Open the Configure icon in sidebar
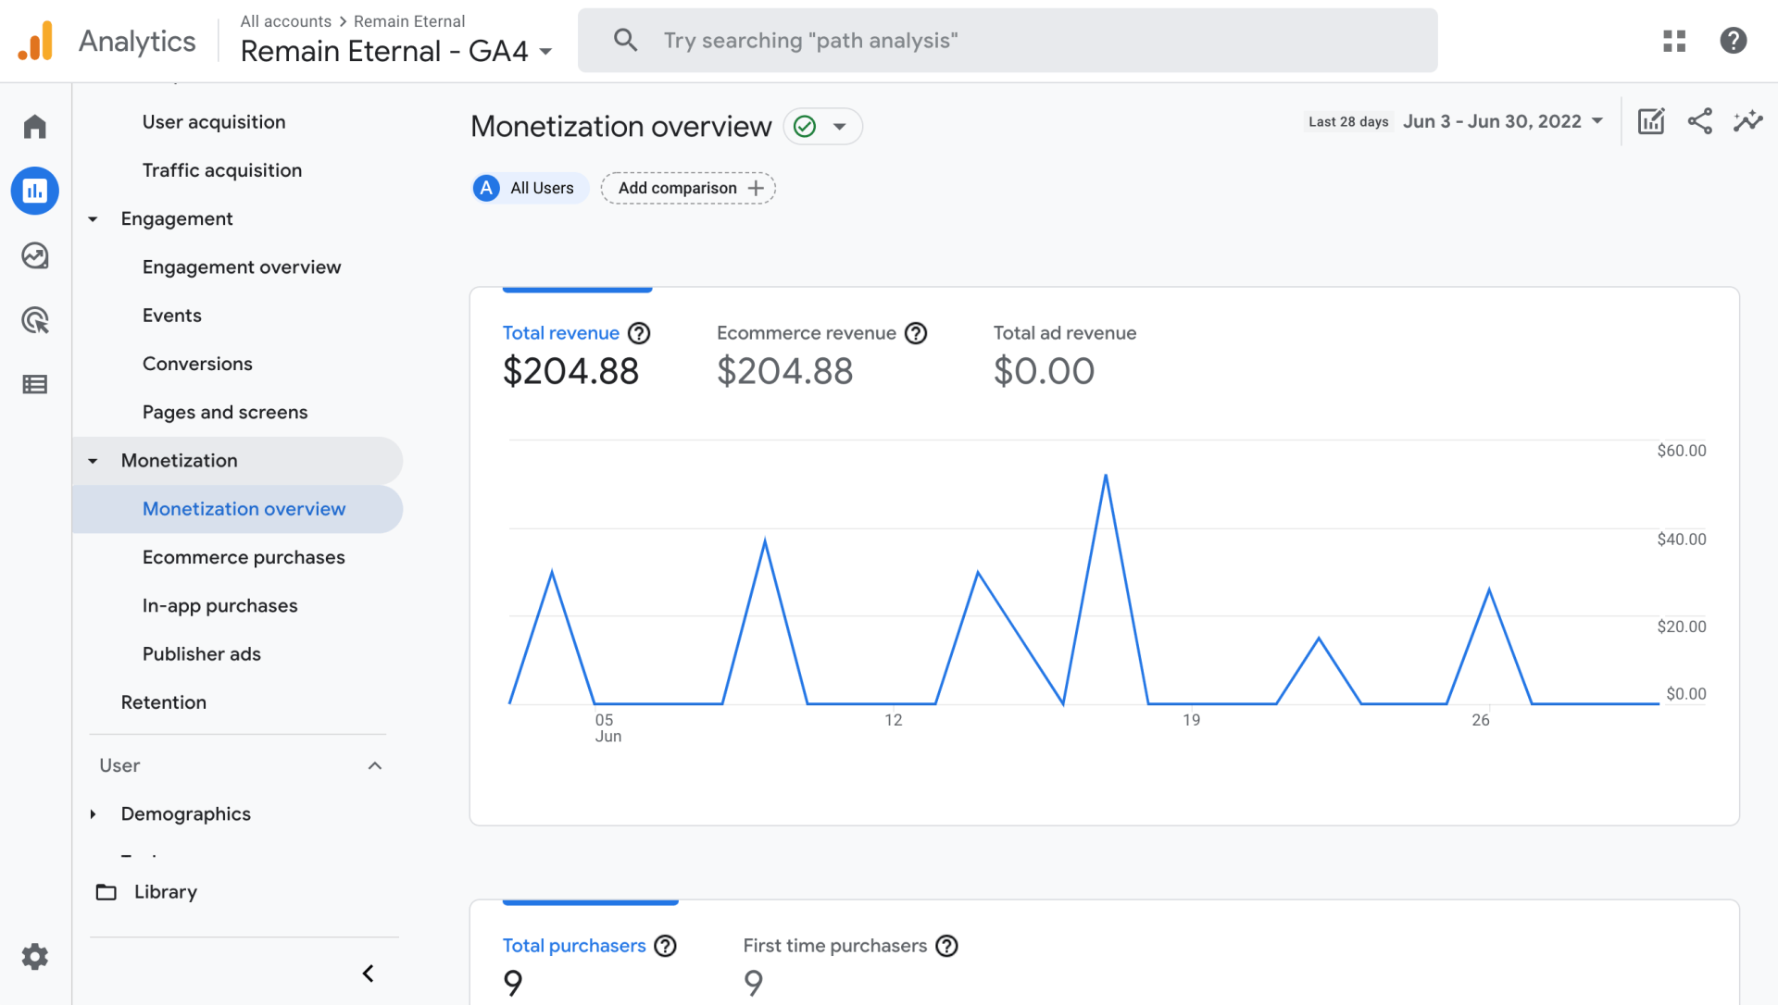1778x1005 pixels. [35, 384]
